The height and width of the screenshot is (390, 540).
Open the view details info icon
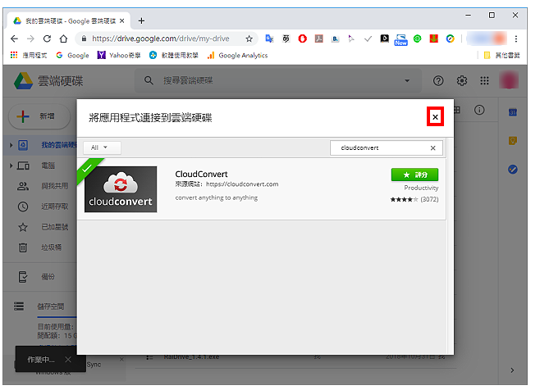[x=479, y=110]
